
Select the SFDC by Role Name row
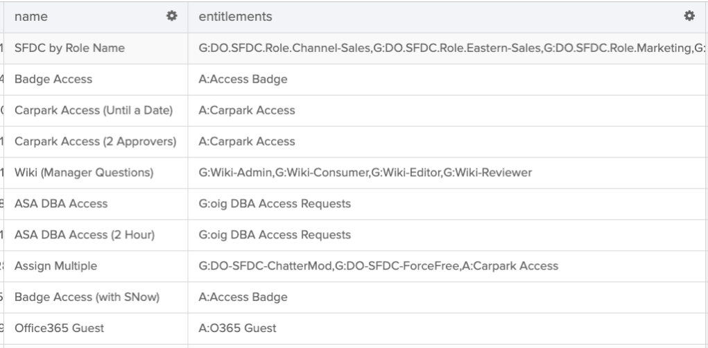coord(69,48)
